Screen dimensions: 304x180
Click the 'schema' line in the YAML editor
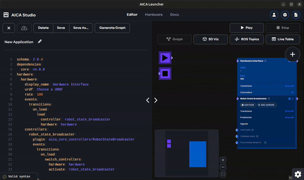pos(30,59)
